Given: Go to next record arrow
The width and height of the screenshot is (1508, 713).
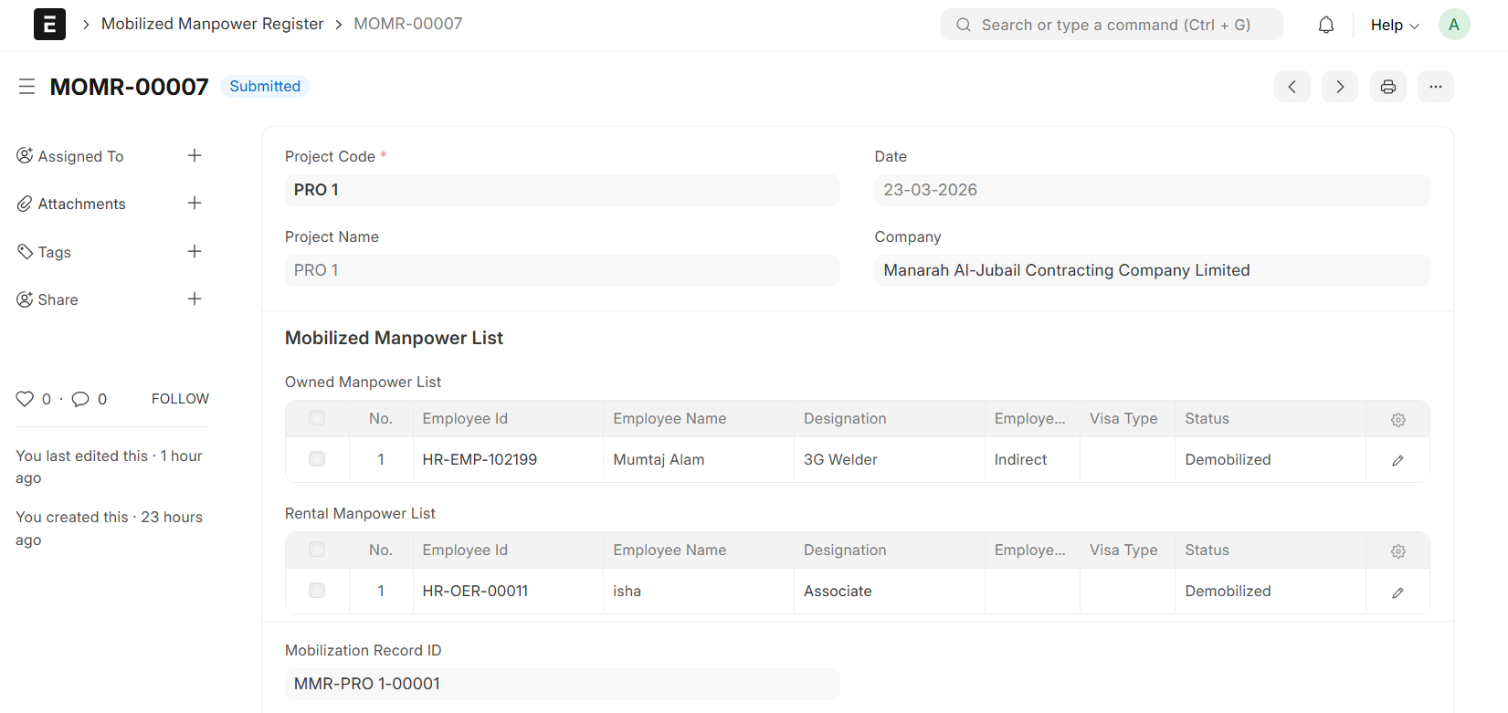Looking at the screenshot, I should [1339, 87].
